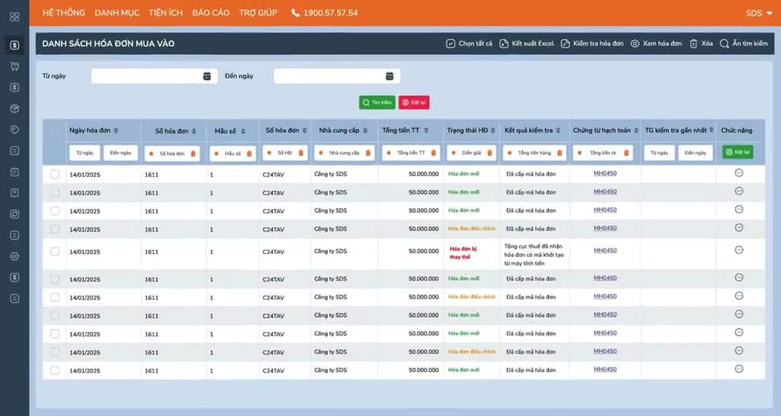Sort by Nhà cung cấp column arrows
Viewport: 781px width, 416px height.
pyautogui.click(x=365, y=130)
